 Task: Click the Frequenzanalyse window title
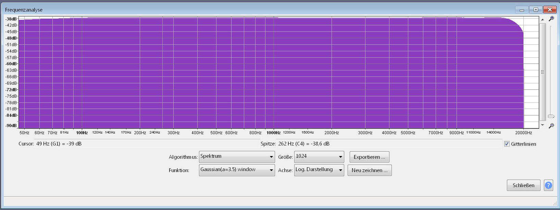point(24,10)
